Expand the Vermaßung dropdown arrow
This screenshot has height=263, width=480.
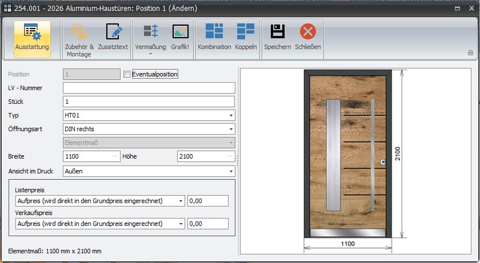(x=150, y=54)
